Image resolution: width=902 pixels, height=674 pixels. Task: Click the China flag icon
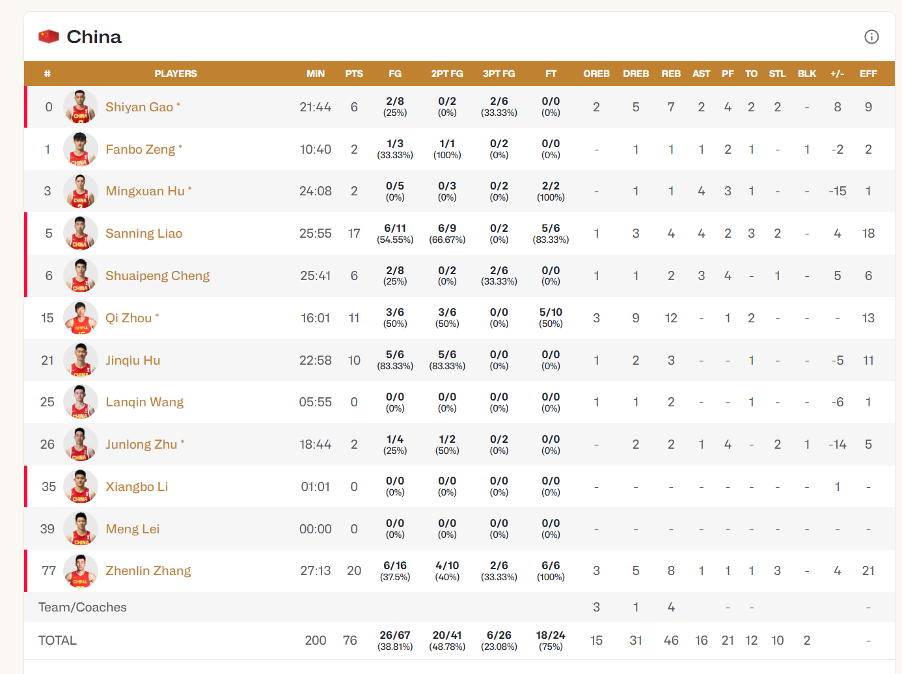click(x=49, y=36)
